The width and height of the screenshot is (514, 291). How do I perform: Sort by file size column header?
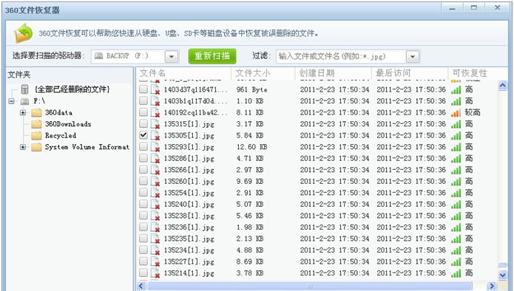coord(263,73)
